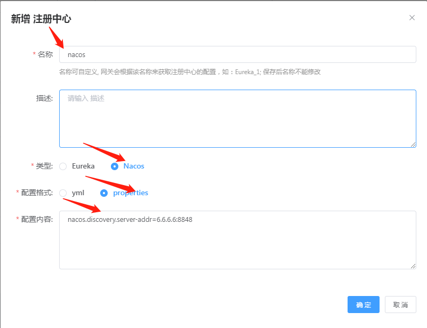This screenshot has width=427, height=328.
Task: Click the name hint text mentioning Eureka_1
Action: [190, 72]
